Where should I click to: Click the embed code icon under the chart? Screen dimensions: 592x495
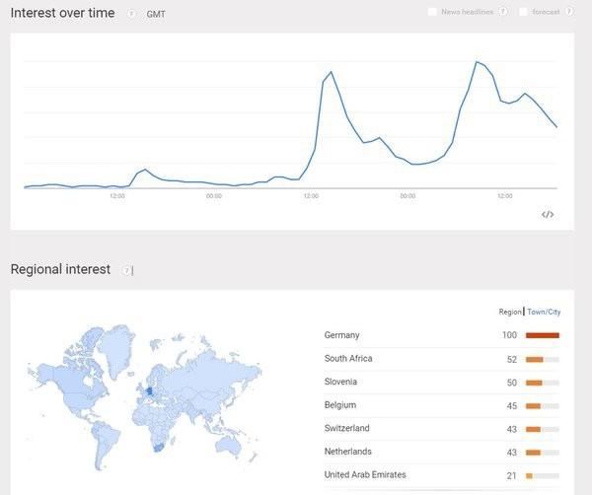point(549,214)
